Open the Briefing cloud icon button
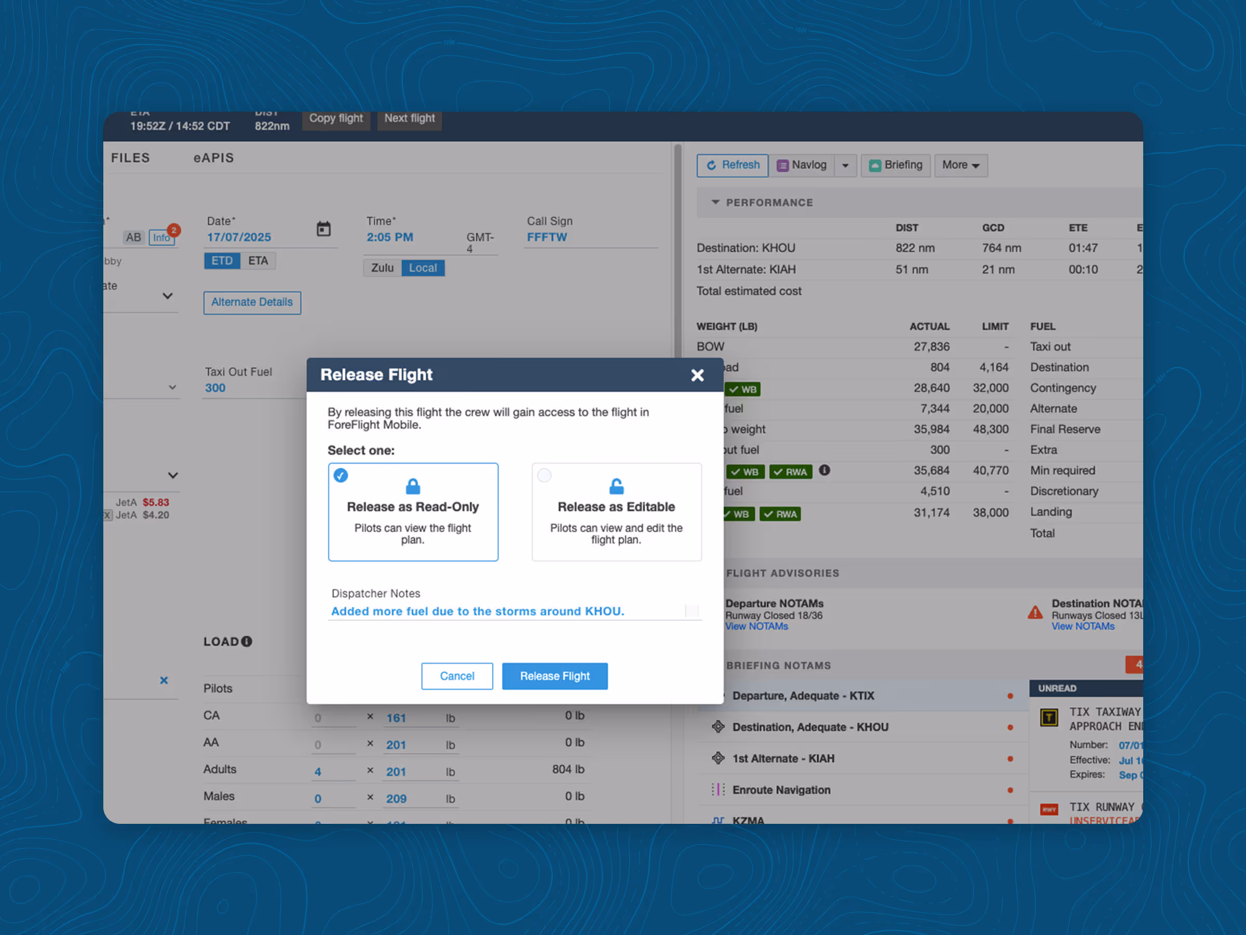Viewport: 1246px width, 935px height. point(875,165)
